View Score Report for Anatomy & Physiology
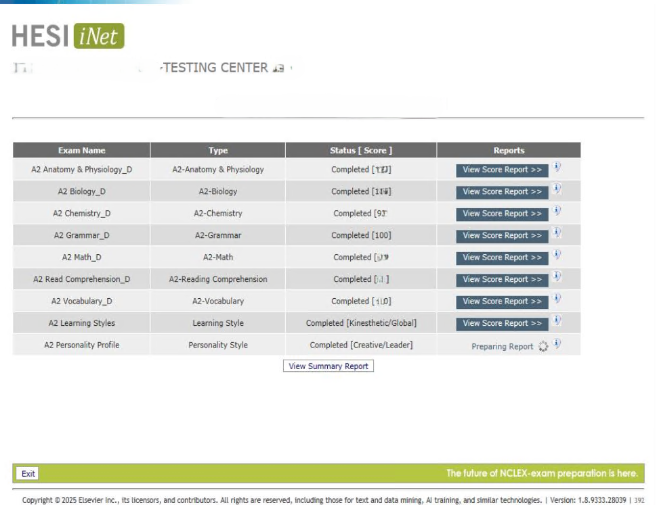657x505 pixels. click(x=502, y=170)
